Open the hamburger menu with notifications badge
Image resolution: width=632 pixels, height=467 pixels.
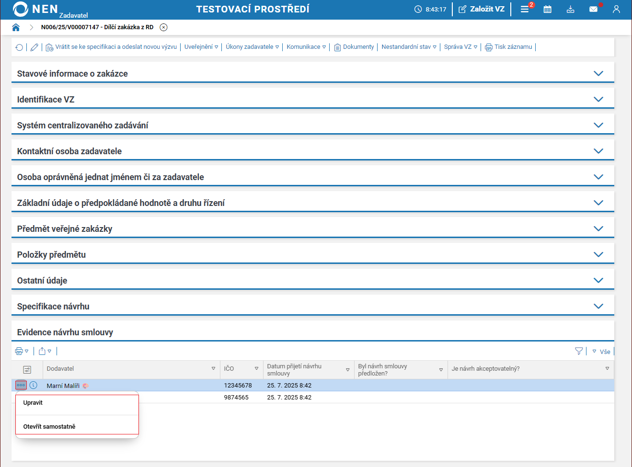[525, 9]
